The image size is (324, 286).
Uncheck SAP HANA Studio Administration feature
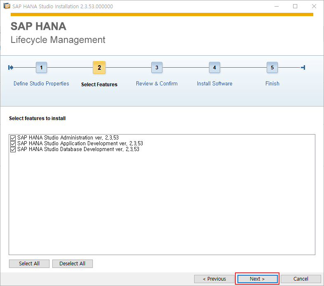(13, 138)
